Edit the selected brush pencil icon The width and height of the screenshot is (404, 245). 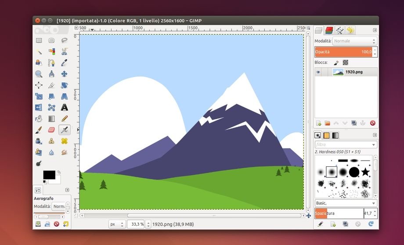(x=321, y=224)
